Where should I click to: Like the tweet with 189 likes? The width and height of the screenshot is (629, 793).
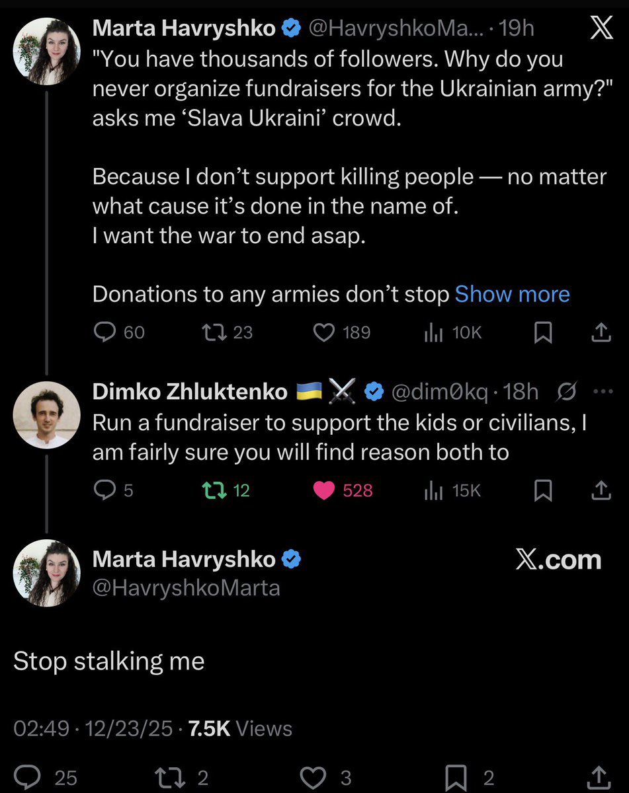point(323,332)
